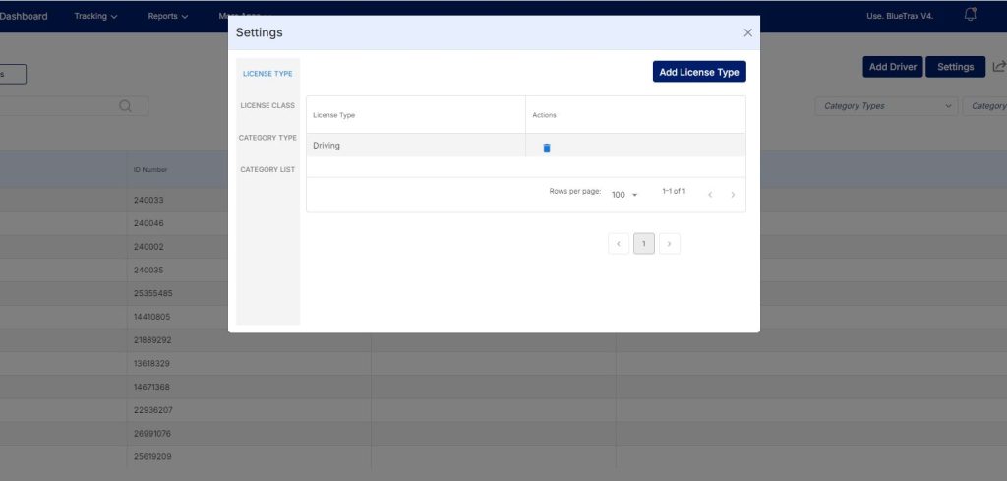This screenshot has width=1007, height=481.
Task: Select page 1 in pagination
Action: coord(644,243)
